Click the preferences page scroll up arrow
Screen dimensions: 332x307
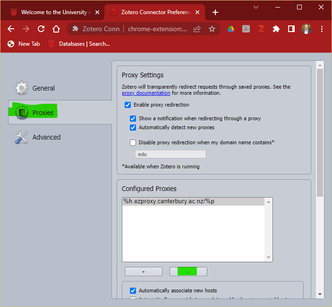pos(320,65)
